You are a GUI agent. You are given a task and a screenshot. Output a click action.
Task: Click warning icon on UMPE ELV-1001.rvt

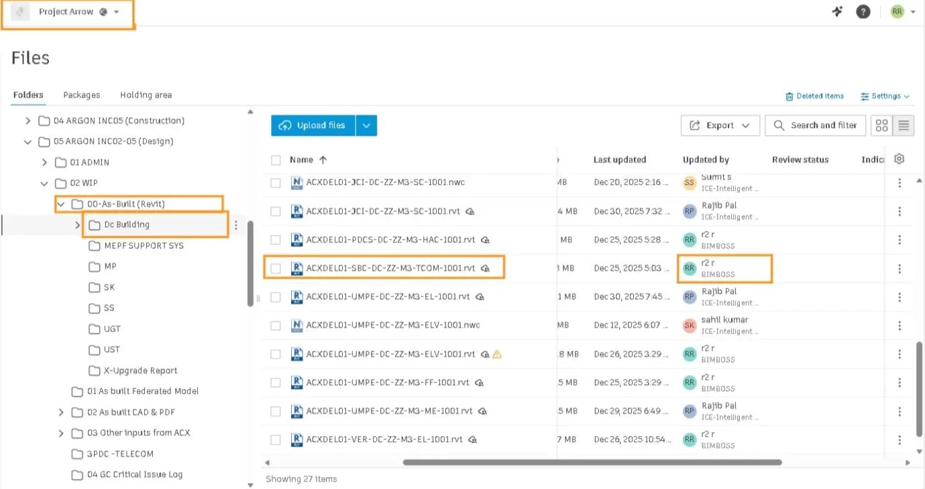[x=497, y=354]
